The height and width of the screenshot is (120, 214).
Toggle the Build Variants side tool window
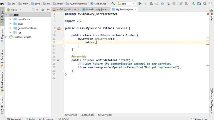(x=2, y=82)
